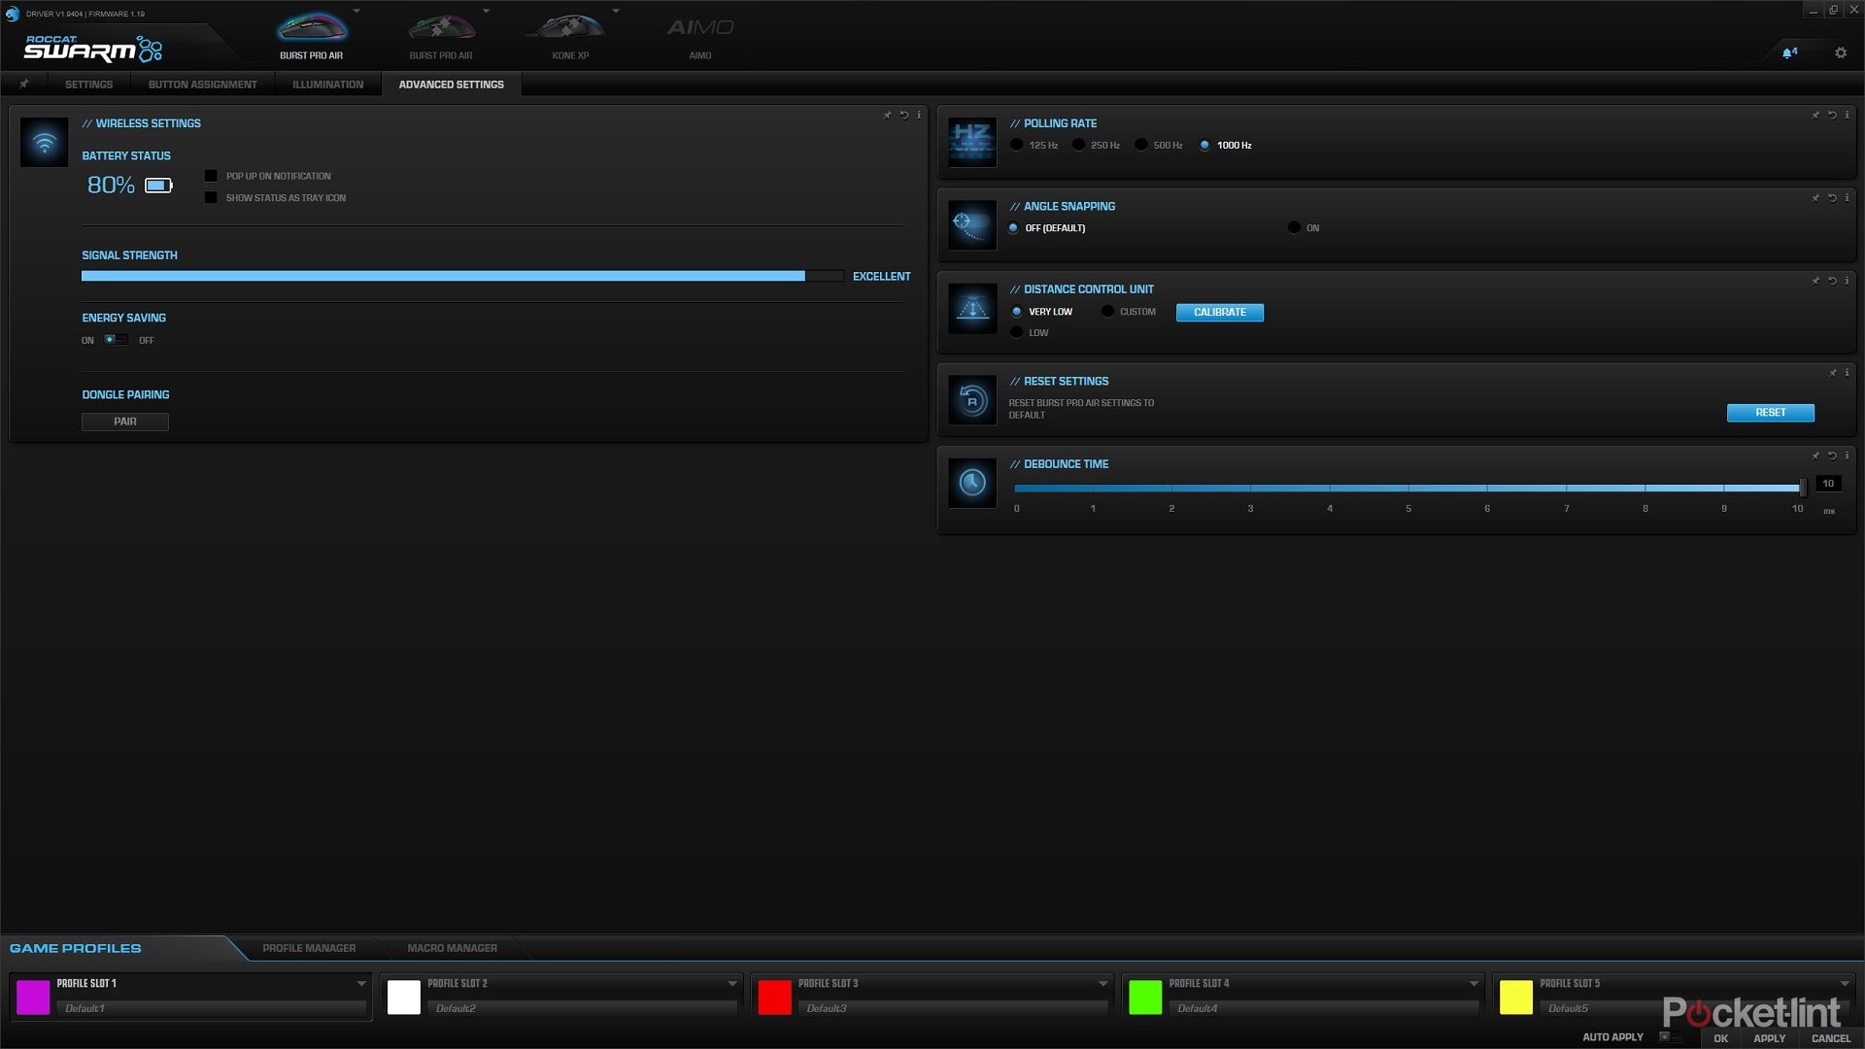Select 500 Hz polling rate
The image size is (1865, 1049).
pyautogui.click(x=1141, y=145)
